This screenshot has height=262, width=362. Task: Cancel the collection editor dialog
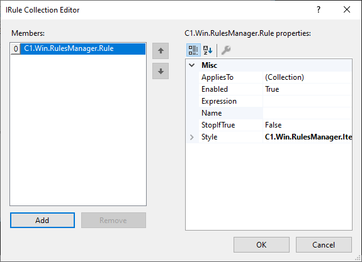coord(324,244)
